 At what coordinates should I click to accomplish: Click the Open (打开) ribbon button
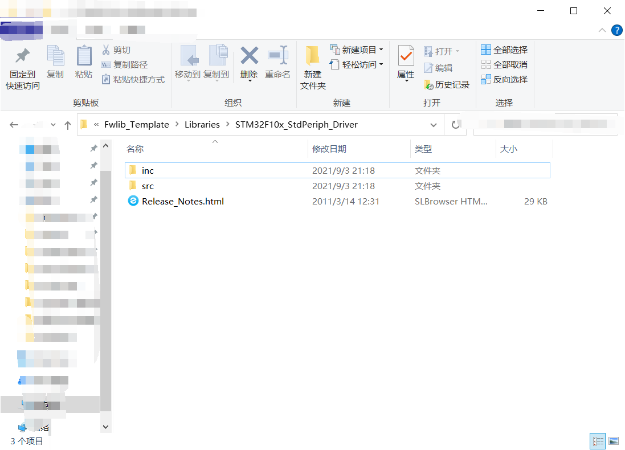(x=442, y=51)
